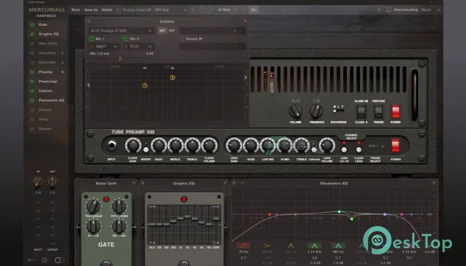This screenshot has height=266, width=466.
Task: Toggle the Preamp module power icon
Action: [x=32, y=72]
